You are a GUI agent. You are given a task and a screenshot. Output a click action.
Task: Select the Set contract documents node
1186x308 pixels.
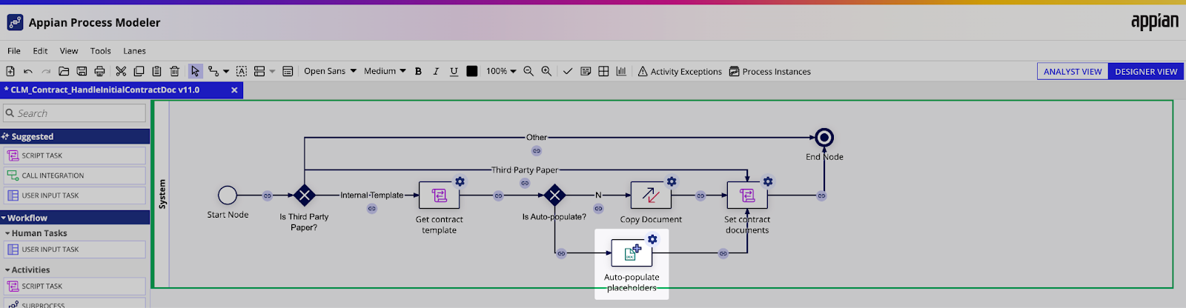coord(747,195)
